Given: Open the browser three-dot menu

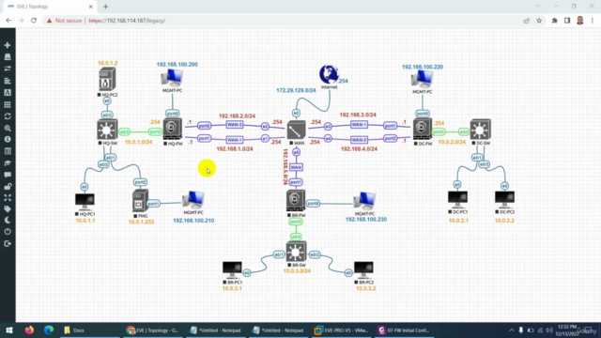Looking at the screenshot, I should coord(593,21).
